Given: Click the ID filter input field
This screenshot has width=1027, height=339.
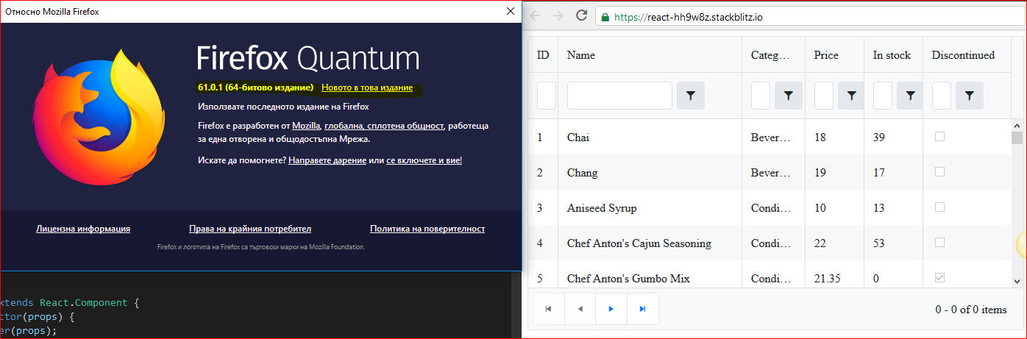Looking at the screenshot, I should click(547, 96).
